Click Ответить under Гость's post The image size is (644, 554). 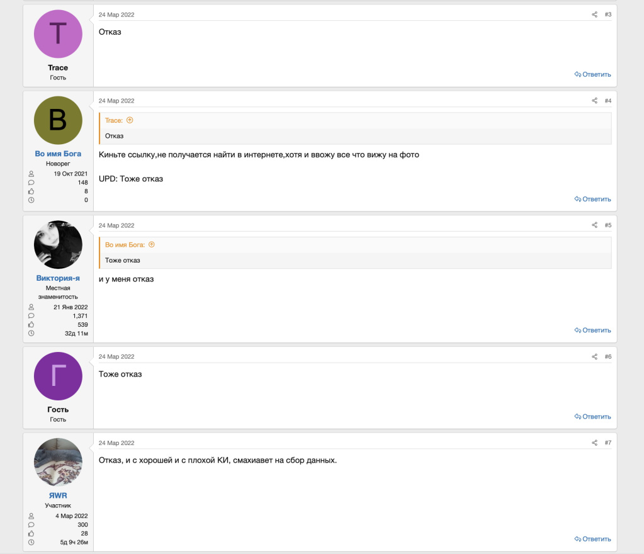592,417
